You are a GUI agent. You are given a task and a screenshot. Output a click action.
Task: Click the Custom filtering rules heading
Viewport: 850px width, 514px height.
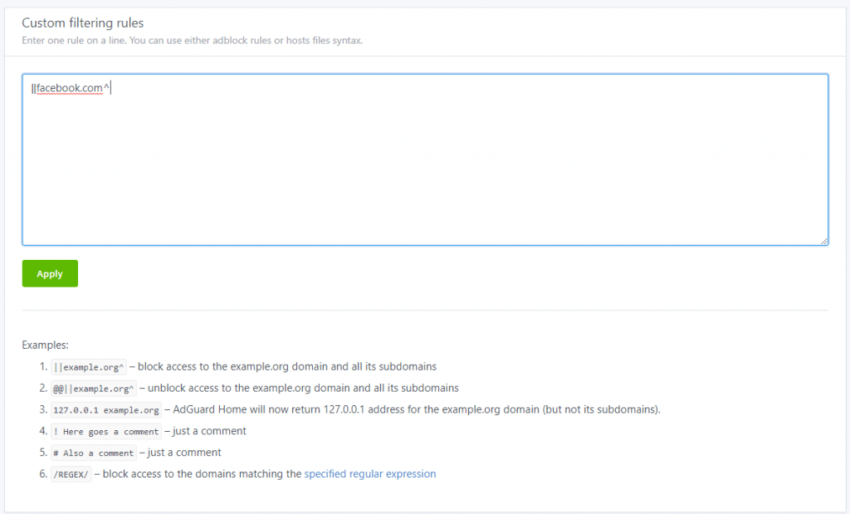click(x=82, y=22)
